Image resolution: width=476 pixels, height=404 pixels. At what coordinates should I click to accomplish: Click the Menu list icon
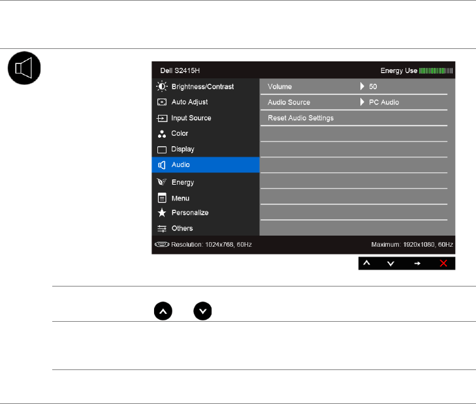[162, 198]
